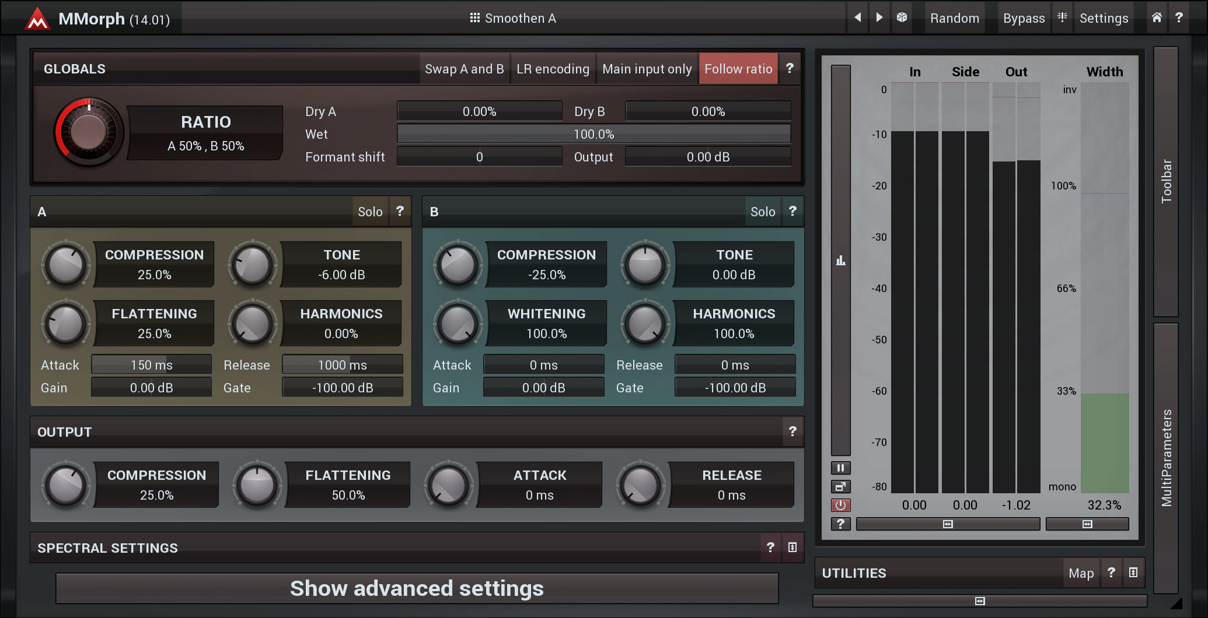
Task: Click the home icon in title bar
Action: (x=1157, y=17)
